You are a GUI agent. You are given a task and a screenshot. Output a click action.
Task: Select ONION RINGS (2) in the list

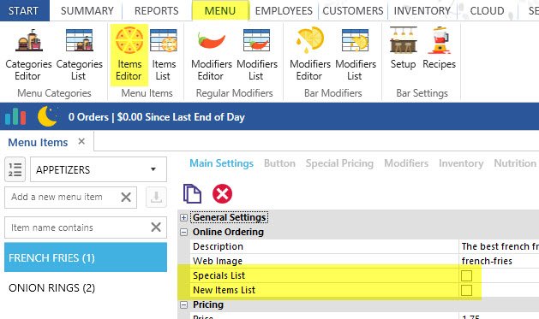pyautogui.click(x=86, y=287)
